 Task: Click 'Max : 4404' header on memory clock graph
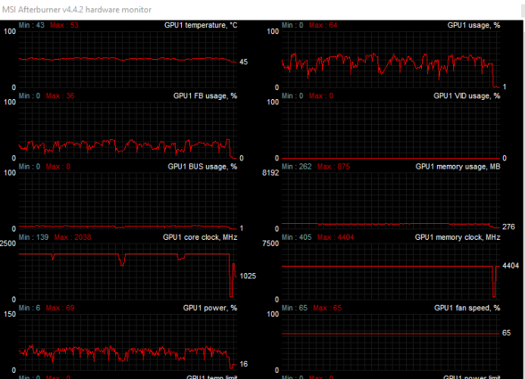point(336,238)
